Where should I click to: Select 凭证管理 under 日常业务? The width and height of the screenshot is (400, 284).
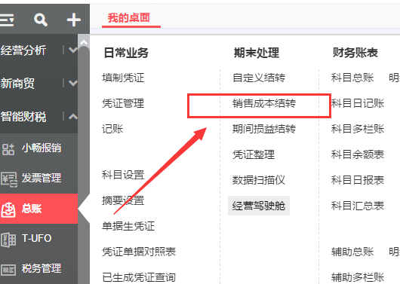pos(123,103)
